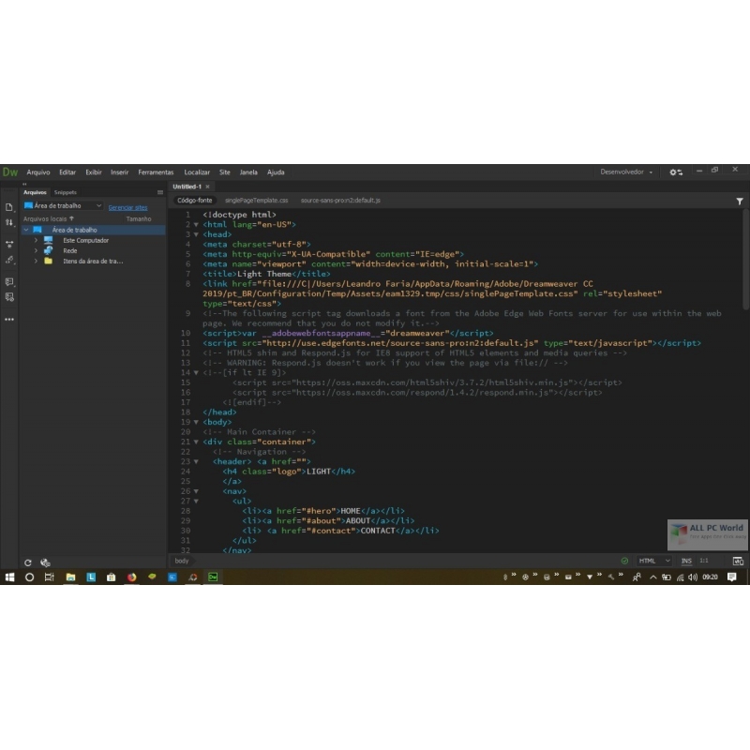Click the Cortana circle taskbar icon

[29, 577]
